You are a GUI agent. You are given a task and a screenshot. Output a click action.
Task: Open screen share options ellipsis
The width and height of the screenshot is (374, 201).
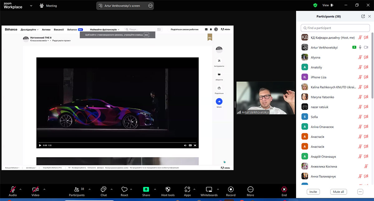tap(150, 6)
